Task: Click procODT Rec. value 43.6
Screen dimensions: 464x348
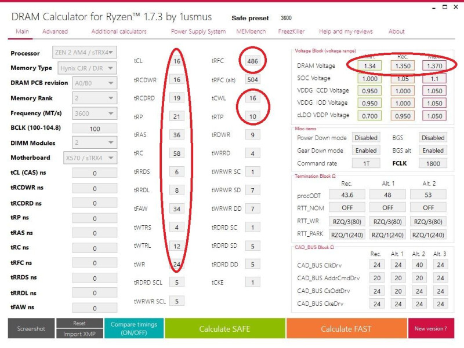Action: click(347, 195)
